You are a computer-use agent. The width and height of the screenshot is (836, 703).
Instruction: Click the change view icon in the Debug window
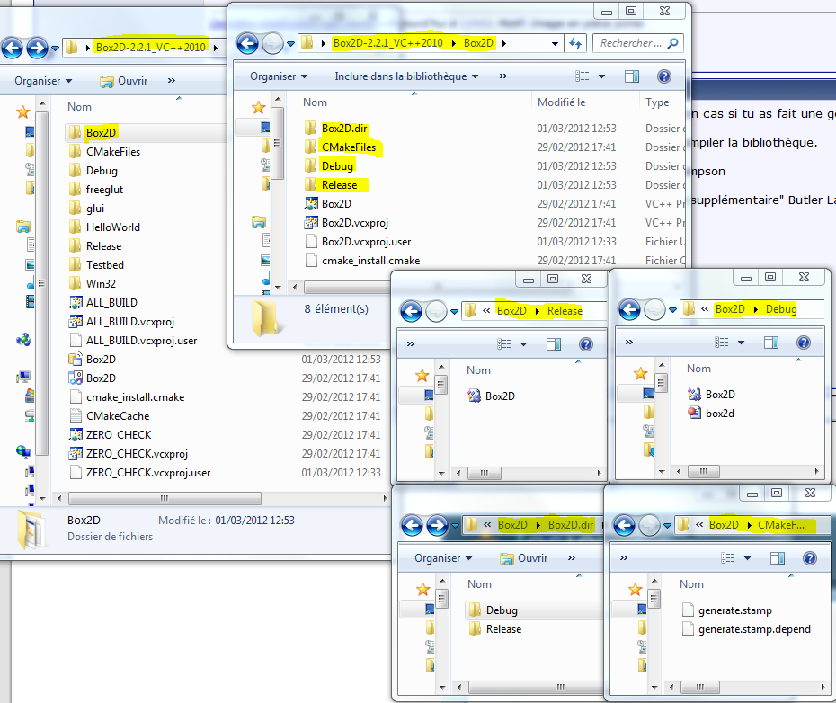click(721, 343)
